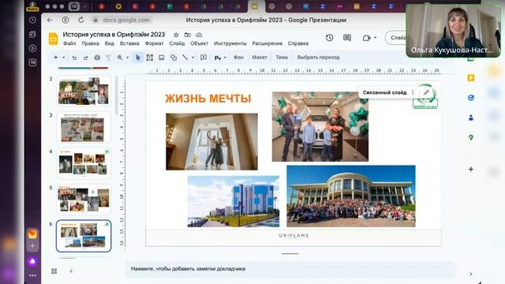505x284 pixels.
Task: Start a Meet call camera icon
Action: (366, 38)
